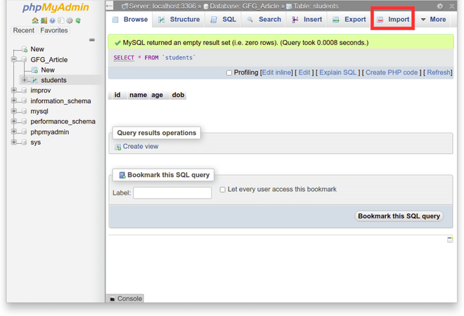This screenshot has width=464, height=316.
Task: Select the GFG_Article database in tree
Action: coord(49,60)
